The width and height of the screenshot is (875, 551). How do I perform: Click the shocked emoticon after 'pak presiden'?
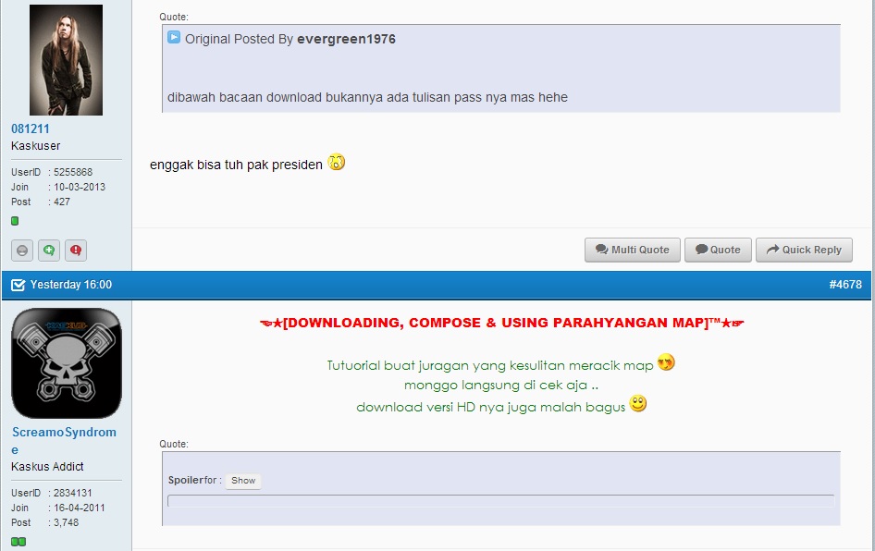click(337, 163)
